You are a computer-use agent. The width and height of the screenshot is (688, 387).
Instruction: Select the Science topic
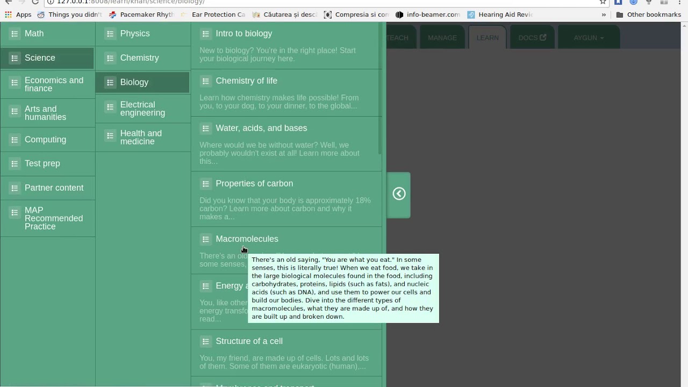pyautogui.click(x=48, y=58)
